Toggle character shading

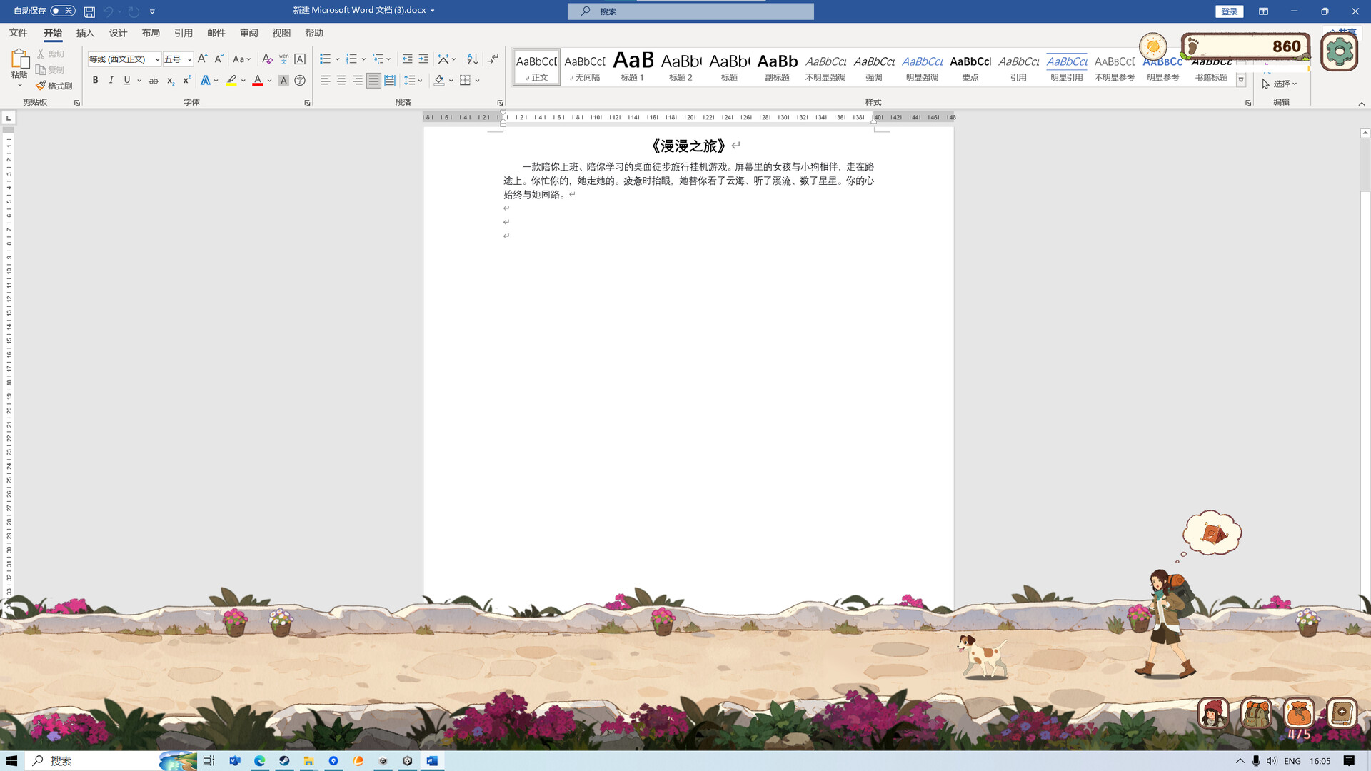pos(283,81)
